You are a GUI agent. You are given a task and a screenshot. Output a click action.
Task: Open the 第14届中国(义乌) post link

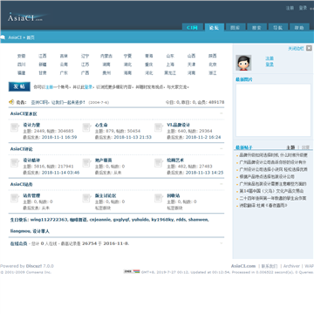point(271,191)
